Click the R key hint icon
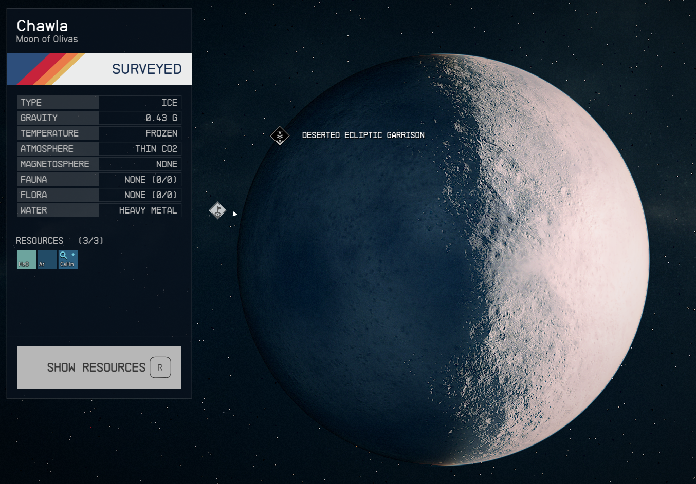The width and height of the screenshot is (696, 484). tap(160, 367)
